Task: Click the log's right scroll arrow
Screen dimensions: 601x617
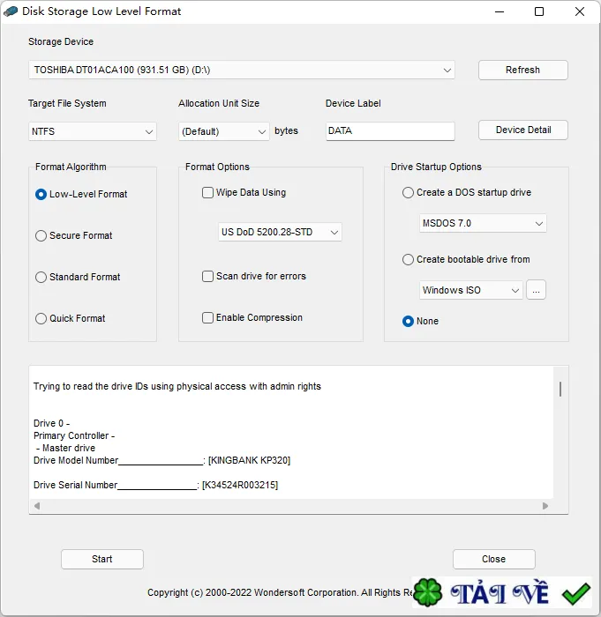Action: click(545, 506)
